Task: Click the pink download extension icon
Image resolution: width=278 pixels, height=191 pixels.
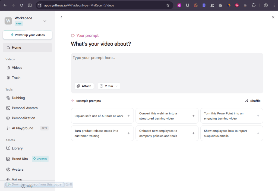Action: pos(179,5)
